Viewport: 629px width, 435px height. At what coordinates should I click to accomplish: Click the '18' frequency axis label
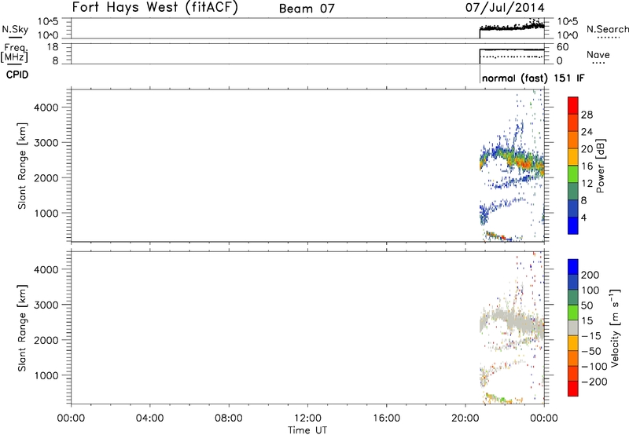(x=52, y=47)
